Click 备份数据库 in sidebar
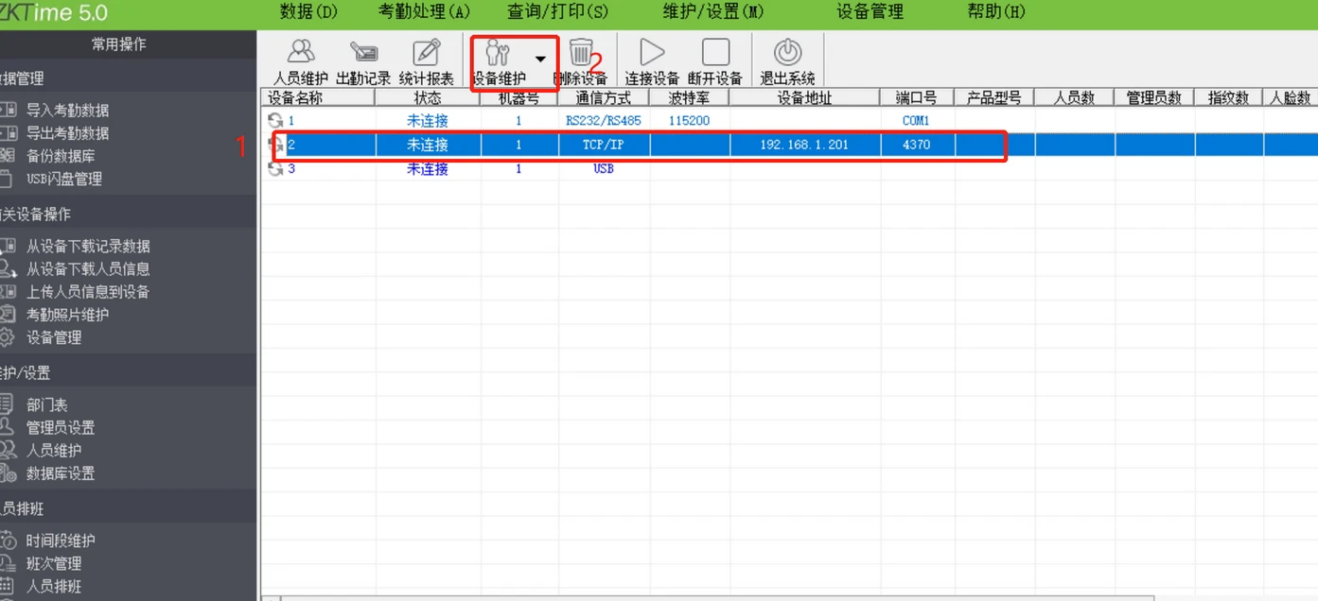 [61, 156]
